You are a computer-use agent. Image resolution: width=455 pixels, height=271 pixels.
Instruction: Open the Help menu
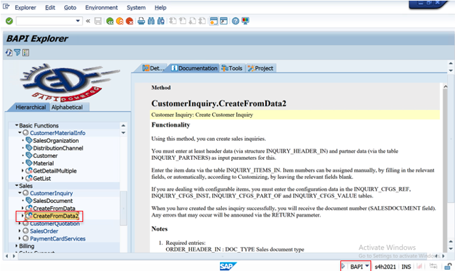[160, 8]
